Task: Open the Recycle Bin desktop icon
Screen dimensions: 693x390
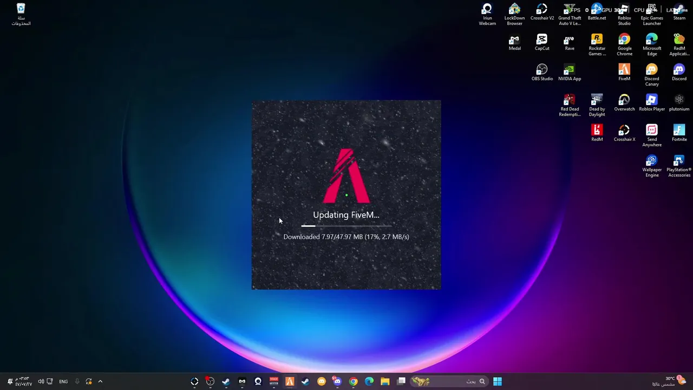Action: 21,15
